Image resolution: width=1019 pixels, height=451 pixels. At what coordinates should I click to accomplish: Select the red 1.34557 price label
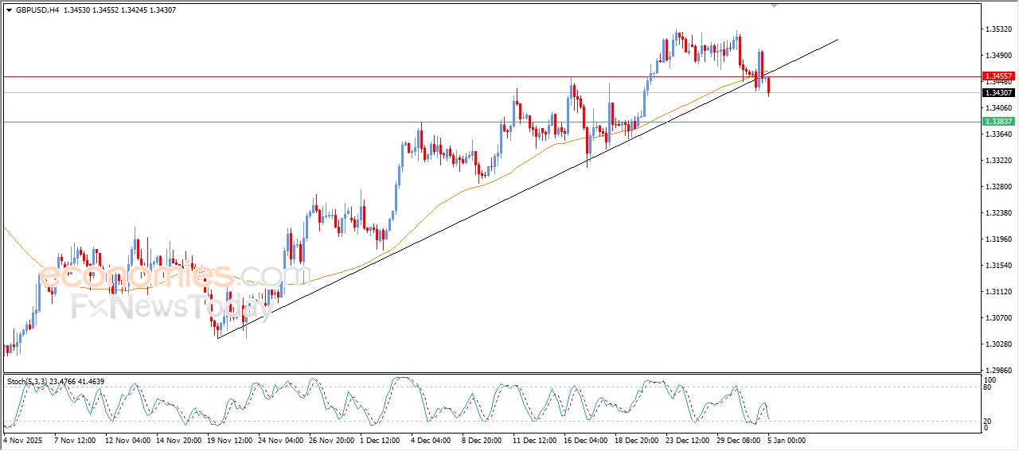click(x=998, y=77)
